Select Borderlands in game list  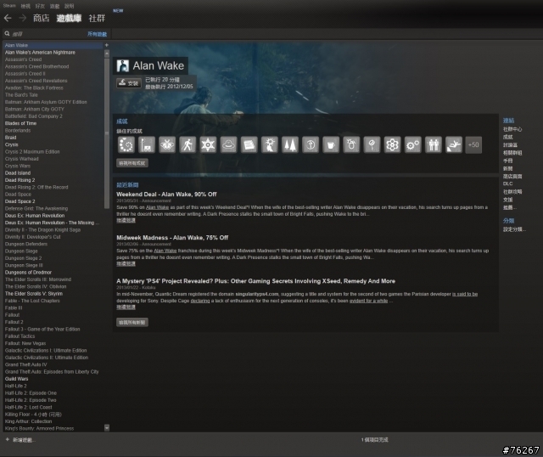(x=18, y=131)
